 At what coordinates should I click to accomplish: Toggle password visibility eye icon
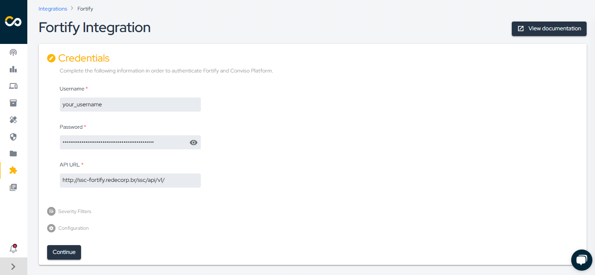click(193, 142)
